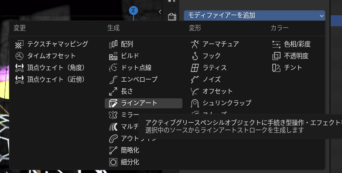Click the テクスチャマッピング checker icon

(19, 44)
